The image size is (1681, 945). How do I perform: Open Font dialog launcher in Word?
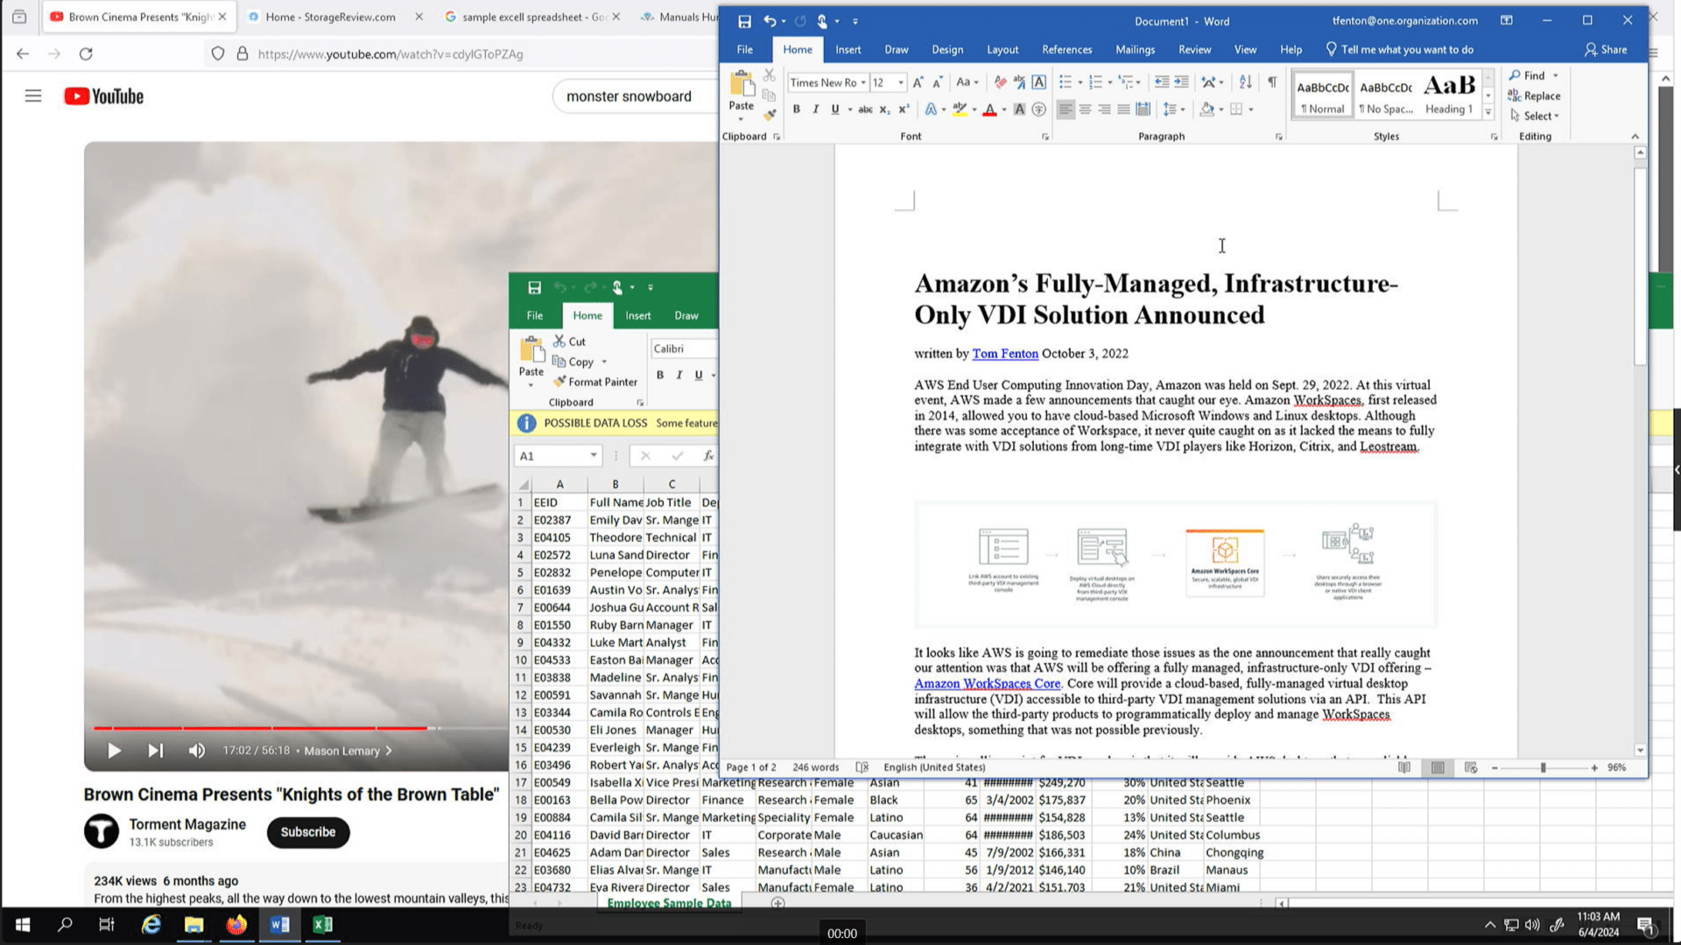1044,137
